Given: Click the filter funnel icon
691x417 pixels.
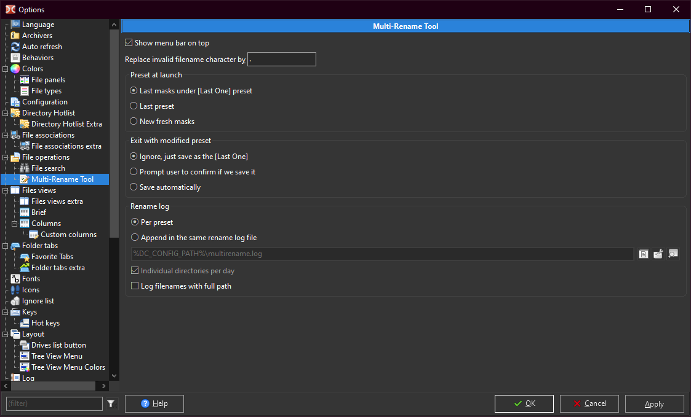Looking at the screenshot, I should click(111, 403).
